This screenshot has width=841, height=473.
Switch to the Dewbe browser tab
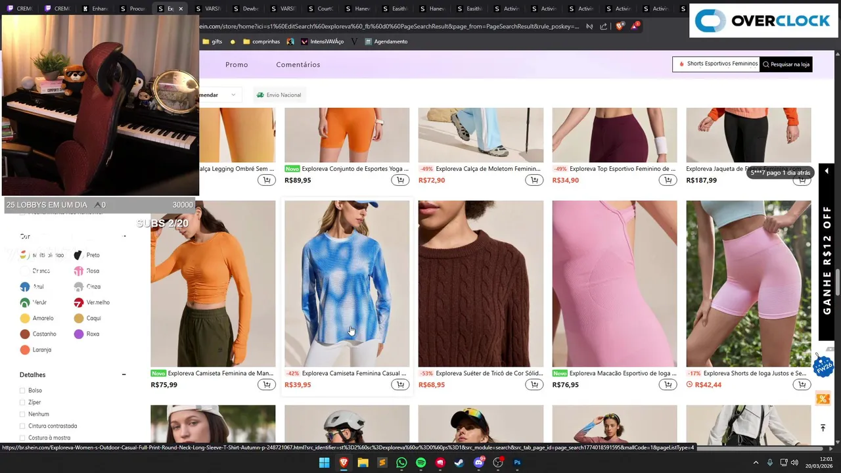pyautogui.click(x=244, y=9)
